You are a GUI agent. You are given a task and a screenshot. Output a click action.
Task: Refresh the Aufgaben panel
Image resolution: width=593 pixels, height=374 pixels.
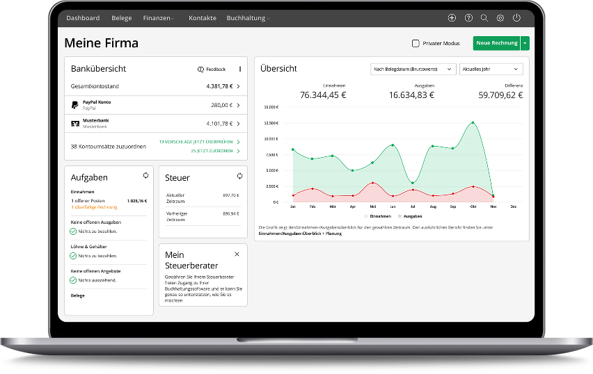[x=145, y=176]
